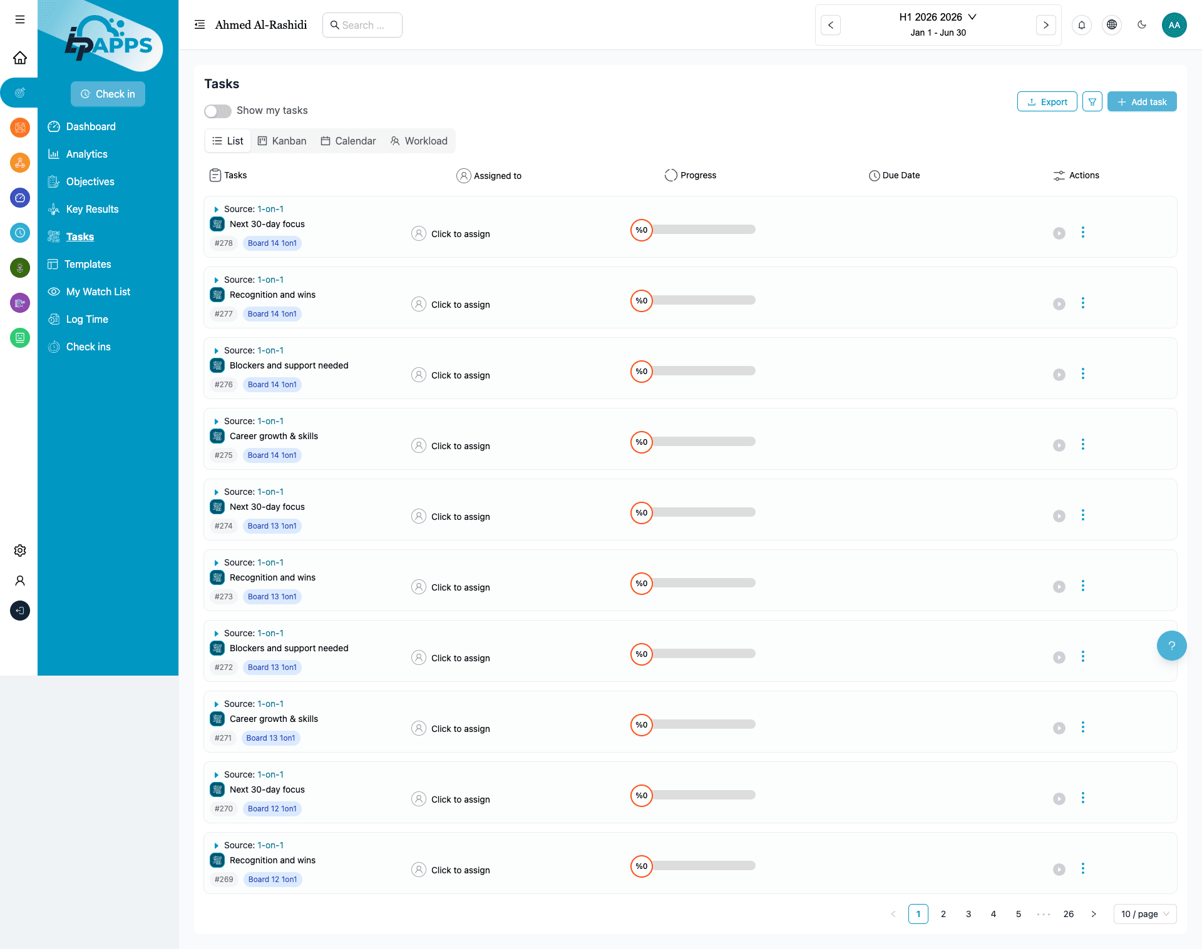Image resolution: width=1202 pixels, height=949 pixels.
Task: Collapse sidebar with the hamburger toggle
Action: point(200,25)
